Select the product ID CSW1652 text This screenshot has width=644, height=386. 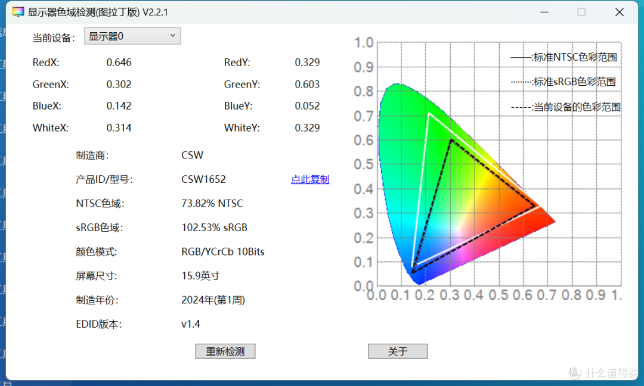(203, 179)
